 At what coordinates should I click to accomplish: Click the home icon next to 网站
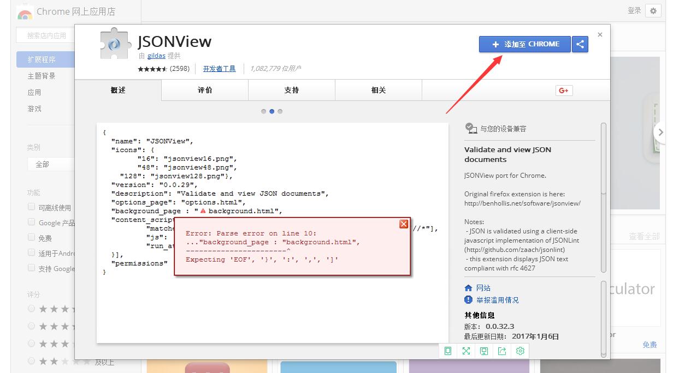(468, 288)
